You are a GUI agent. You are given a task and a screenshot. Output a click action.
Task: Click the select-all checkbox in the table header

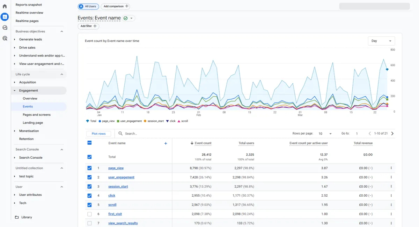(89, 143)
